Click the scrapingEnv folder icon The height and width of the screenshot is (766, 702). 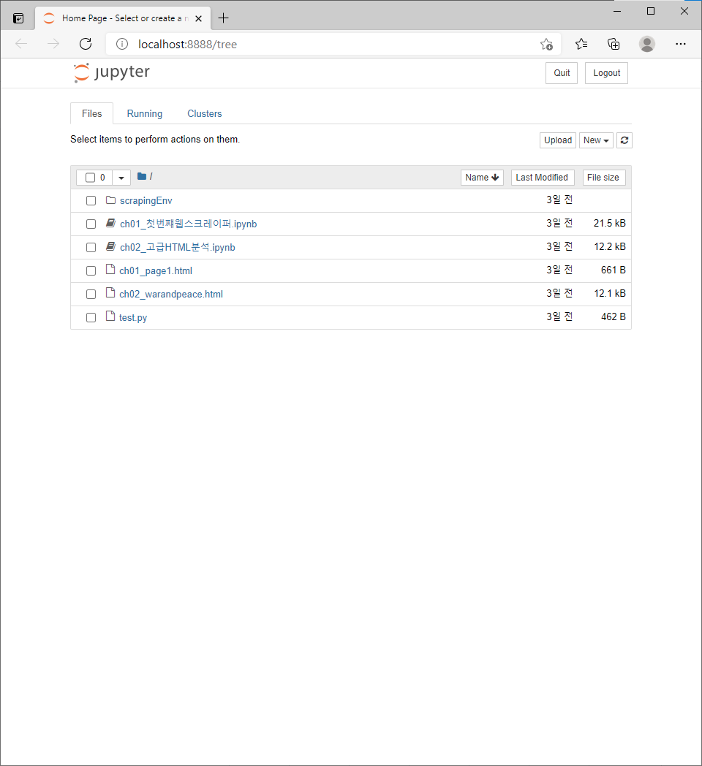coord(111,200)
